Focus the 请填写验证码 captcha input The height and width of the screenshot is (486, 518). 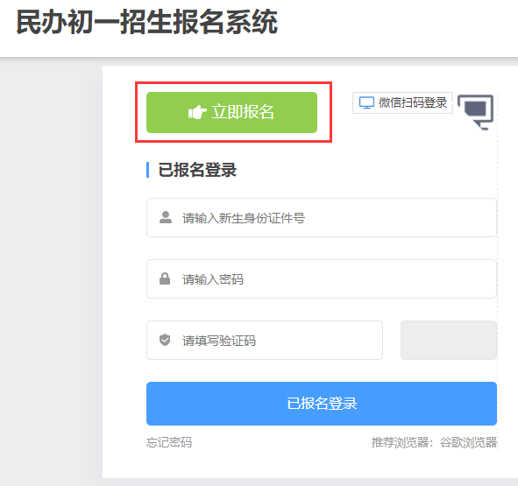coord(265,340)
